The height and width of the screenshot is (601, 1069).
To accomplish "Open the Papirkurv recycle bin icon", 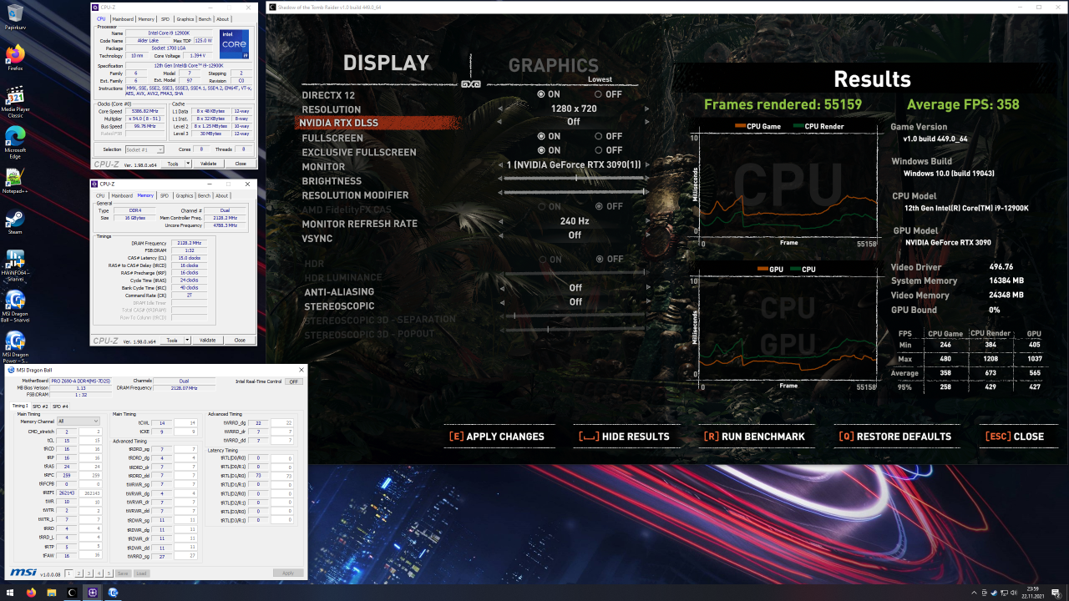I will (14, 14).
